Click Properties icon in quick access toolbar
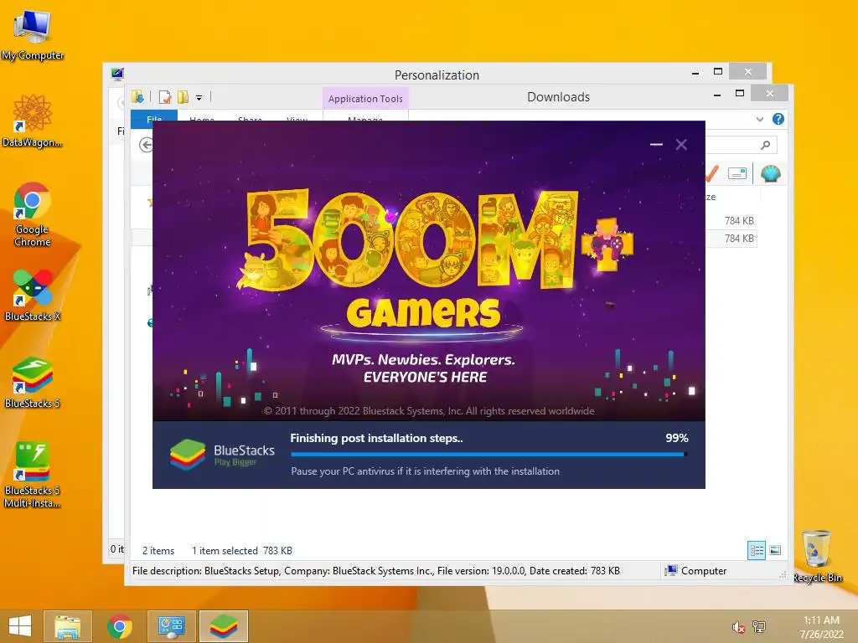This screenshot has height=643, width=858. pos(165,97)
